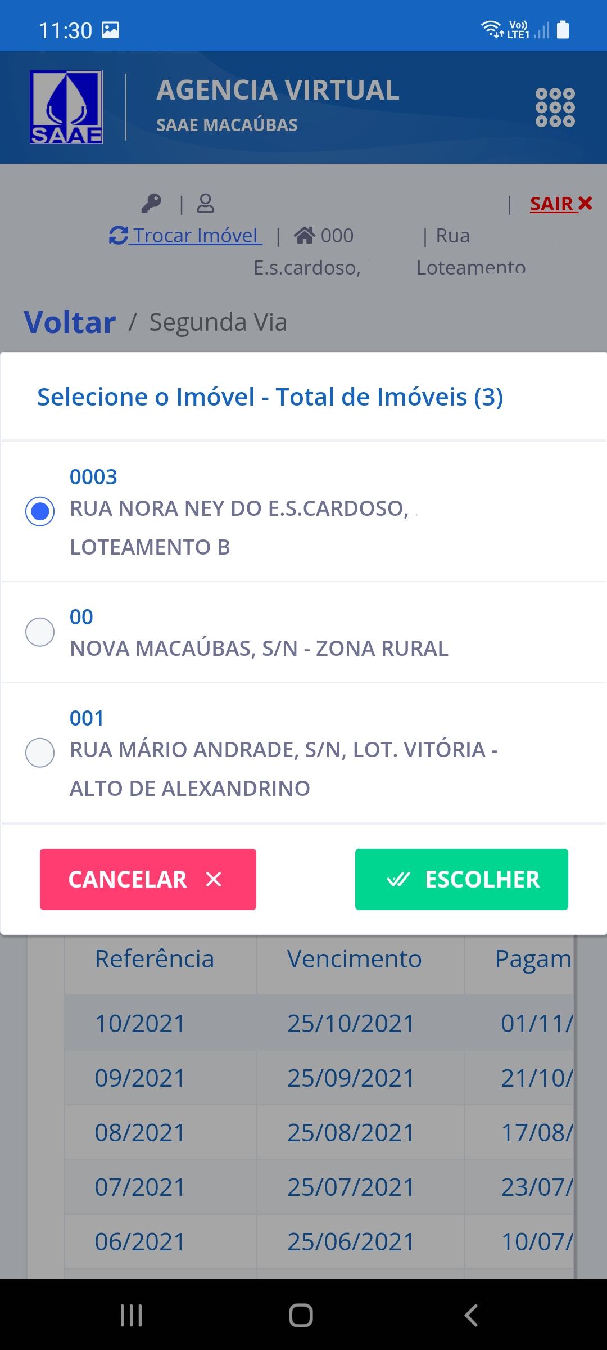
Task: Select Rua Mário Andrade radio button
Action: click(40, 753)
